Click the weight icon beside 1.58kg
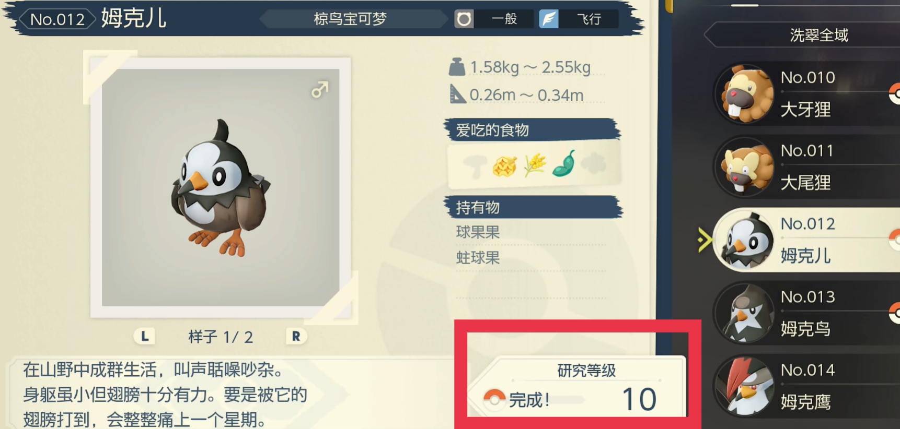Image resolution: width=900 pixels, height=429 pixels. [457, 67]
